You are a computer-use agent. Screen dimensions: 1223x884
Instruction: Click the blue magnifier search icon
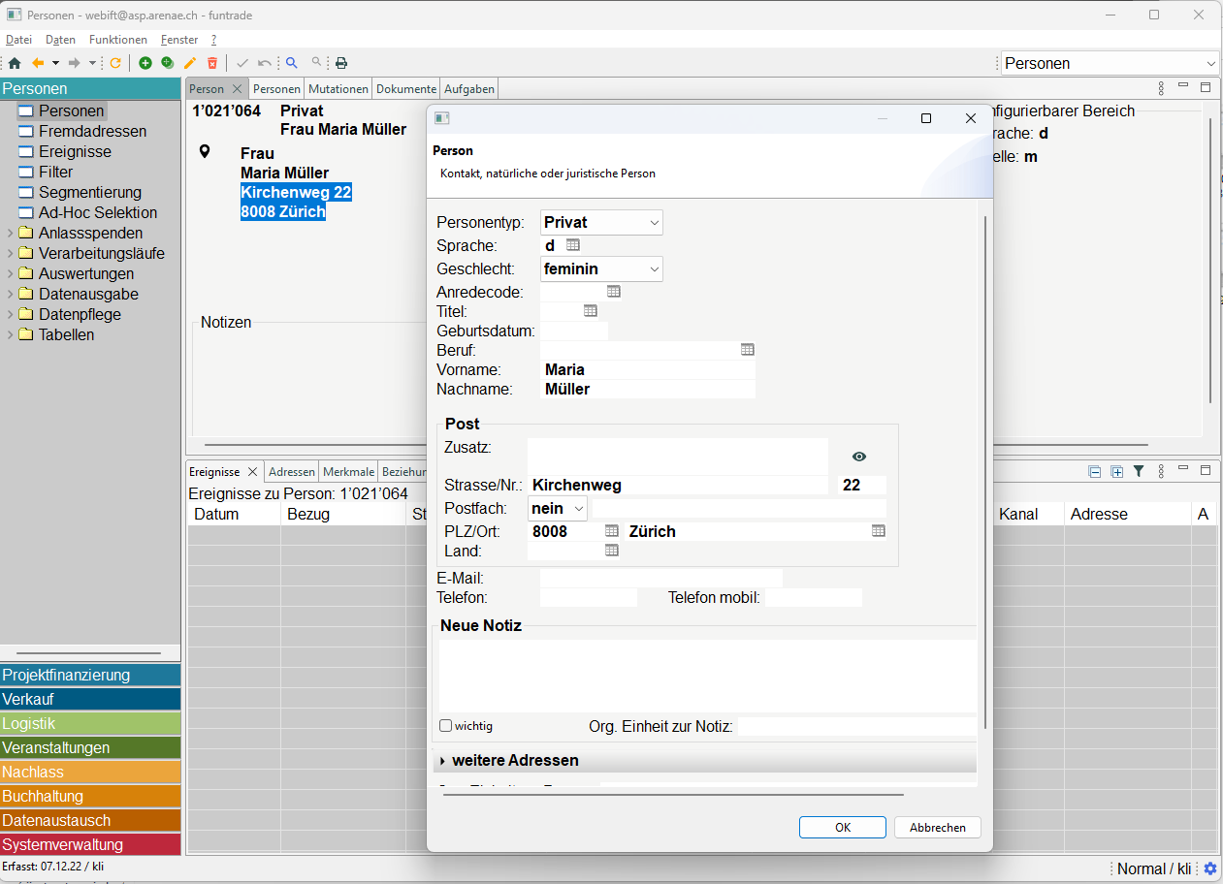point(291,63)
